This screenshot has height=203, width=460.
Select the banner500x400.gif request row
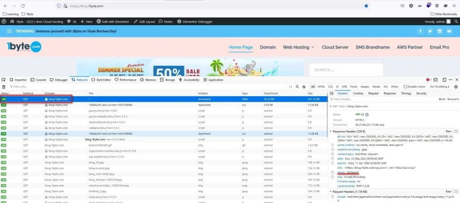pyautogui.click(x=164, y=145)
